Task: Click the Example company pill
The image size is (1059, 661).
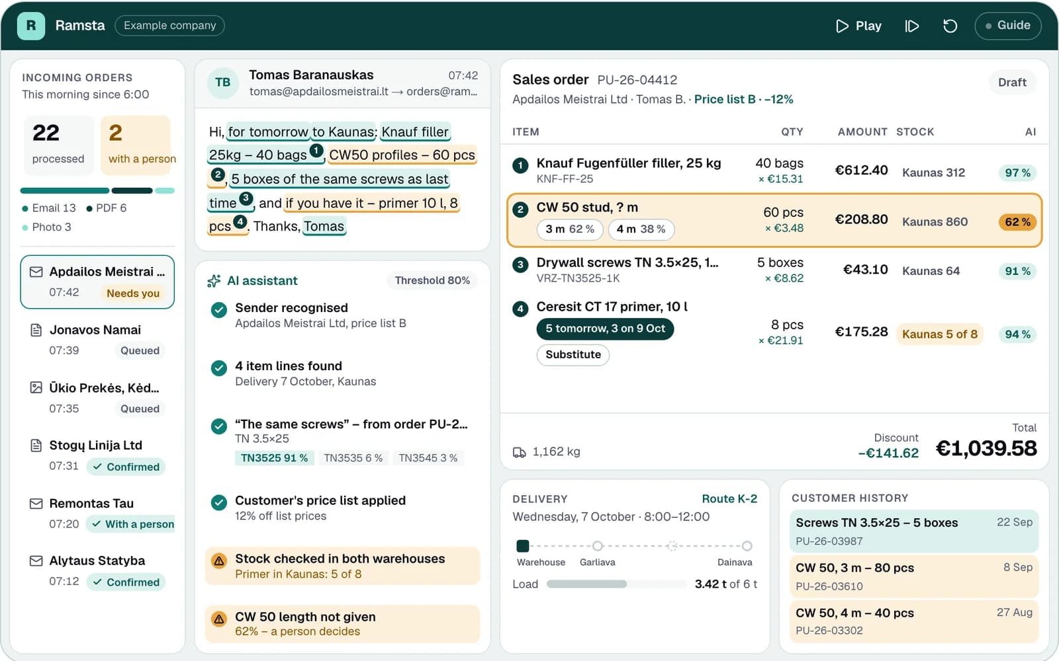Action: pyautogui.click(x=169, y=26)
